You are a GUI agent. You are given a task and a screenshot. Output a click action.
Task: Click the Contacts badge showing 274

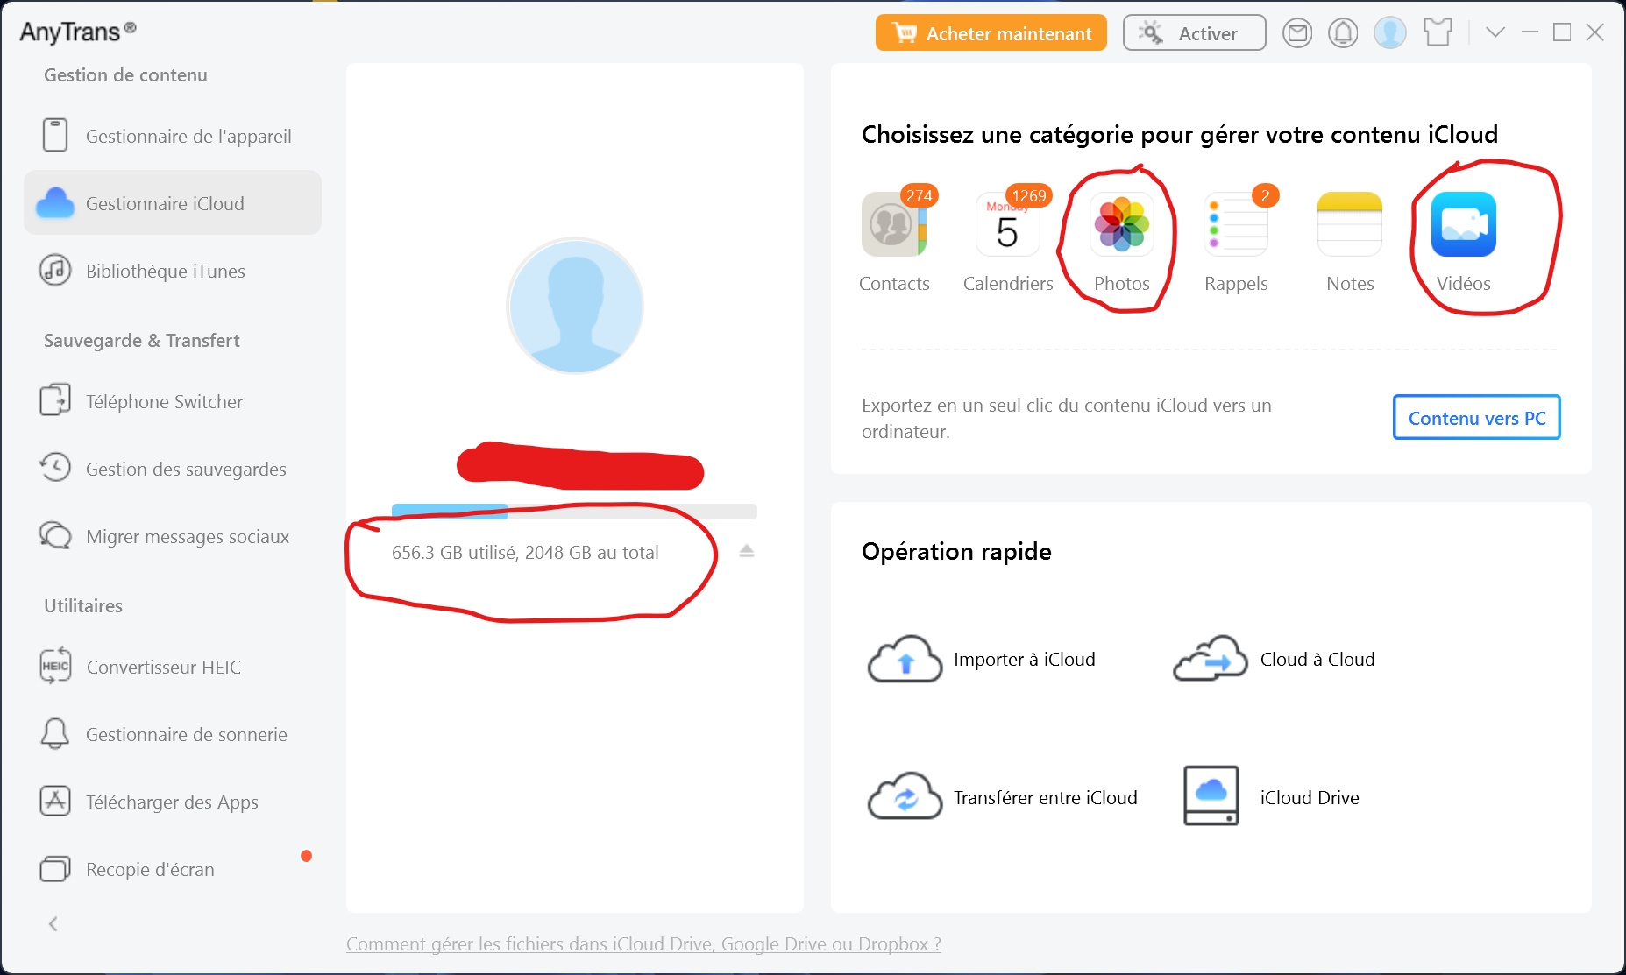tap(920, 195)
